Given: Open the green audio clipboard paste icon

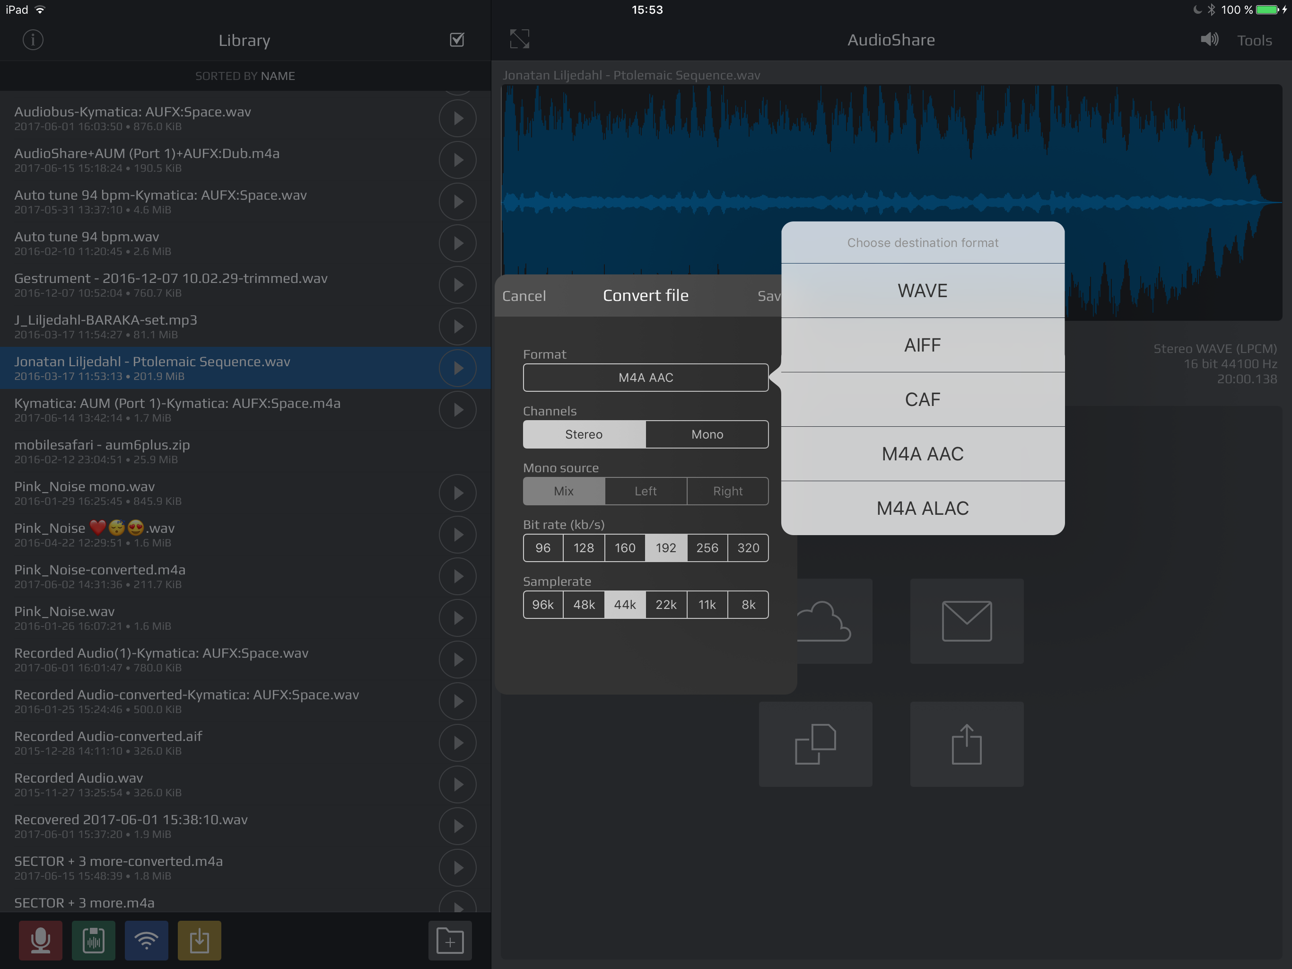Looking at the screenshot, I should pos(94,940).
